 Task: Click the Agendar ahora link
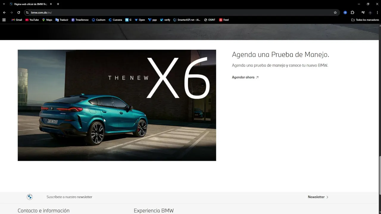click(245, 77)
